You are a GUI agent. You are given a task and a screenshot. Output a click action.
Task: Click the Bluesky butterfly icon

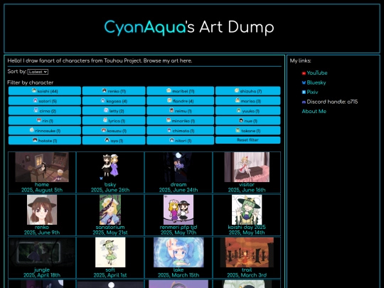[x=304, y=82]
